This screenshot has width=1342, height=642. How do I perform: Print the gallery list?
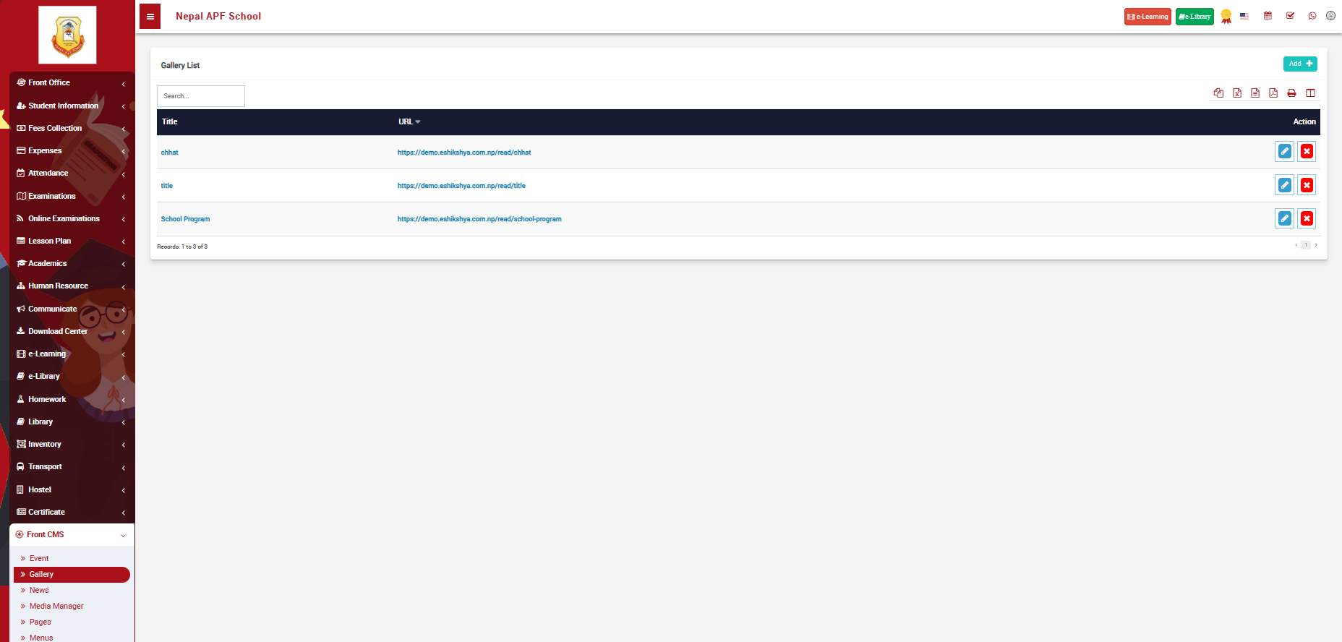click(x=1291, y=93)
